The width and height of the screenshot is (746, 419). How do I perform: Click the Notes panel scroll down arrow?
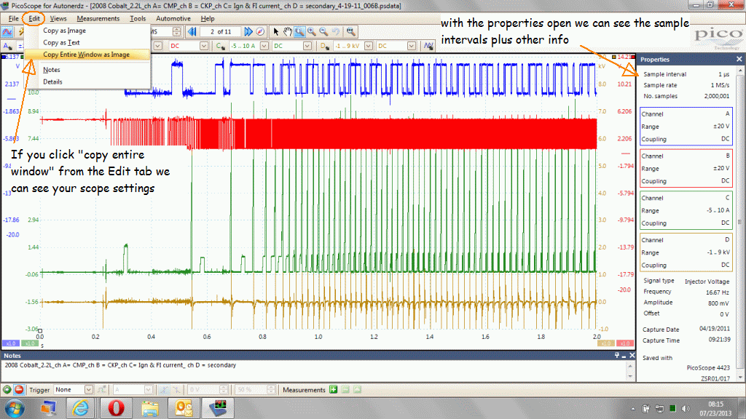pos(630,376)
